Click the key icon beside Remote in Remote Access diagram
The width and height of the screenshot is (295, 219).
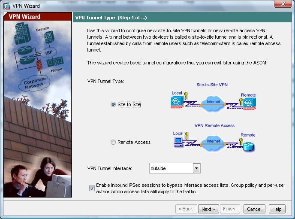[241, 142]
